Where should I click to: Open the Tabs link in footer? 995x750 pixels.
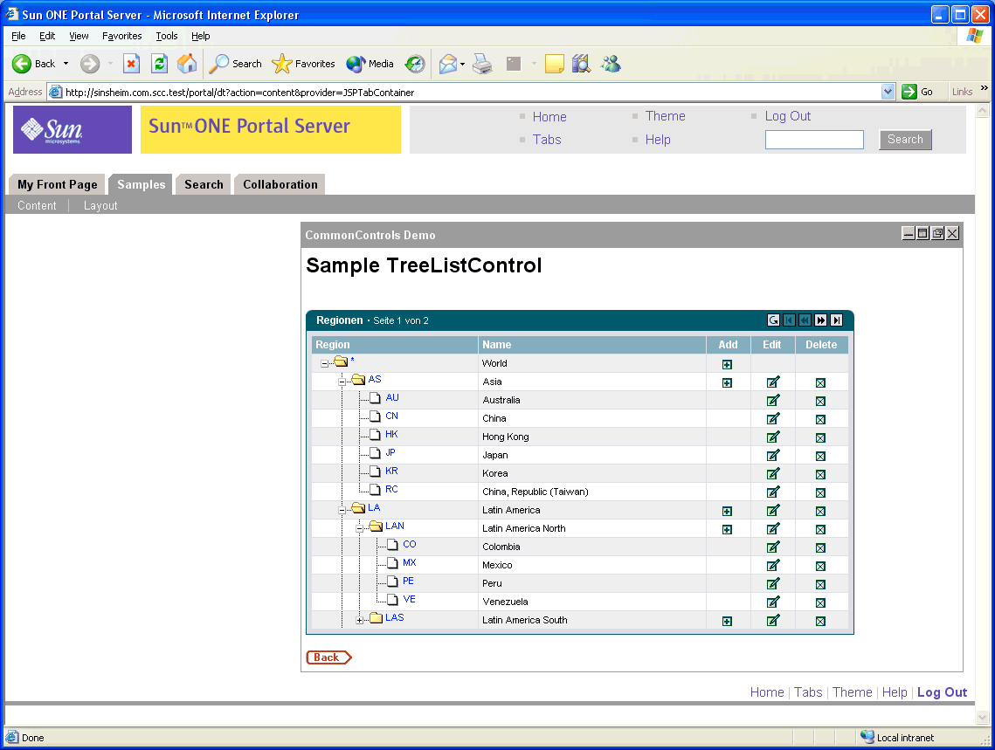click(x=808, y=692)
